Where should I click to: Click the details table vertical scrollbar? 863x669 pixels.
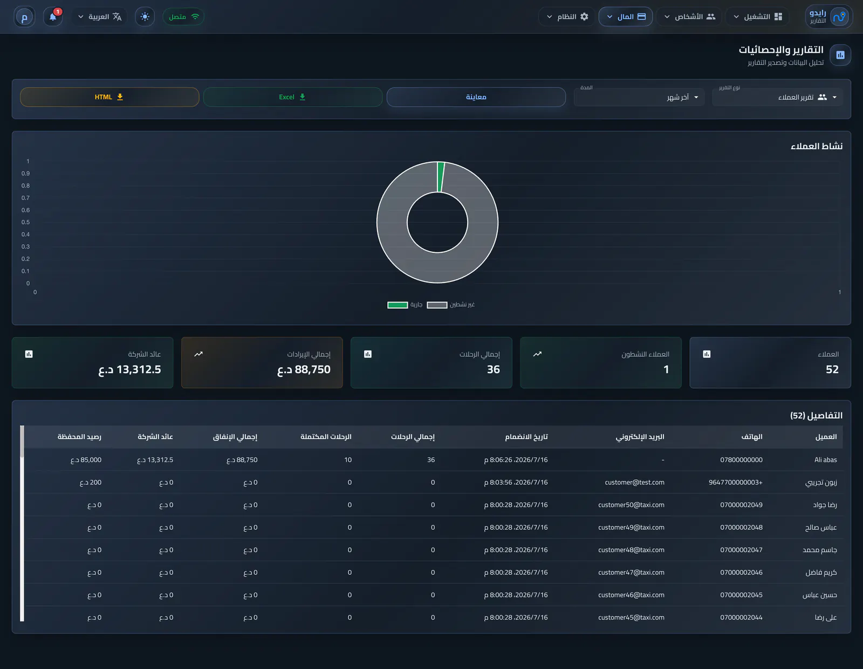(x=22, y=523)
